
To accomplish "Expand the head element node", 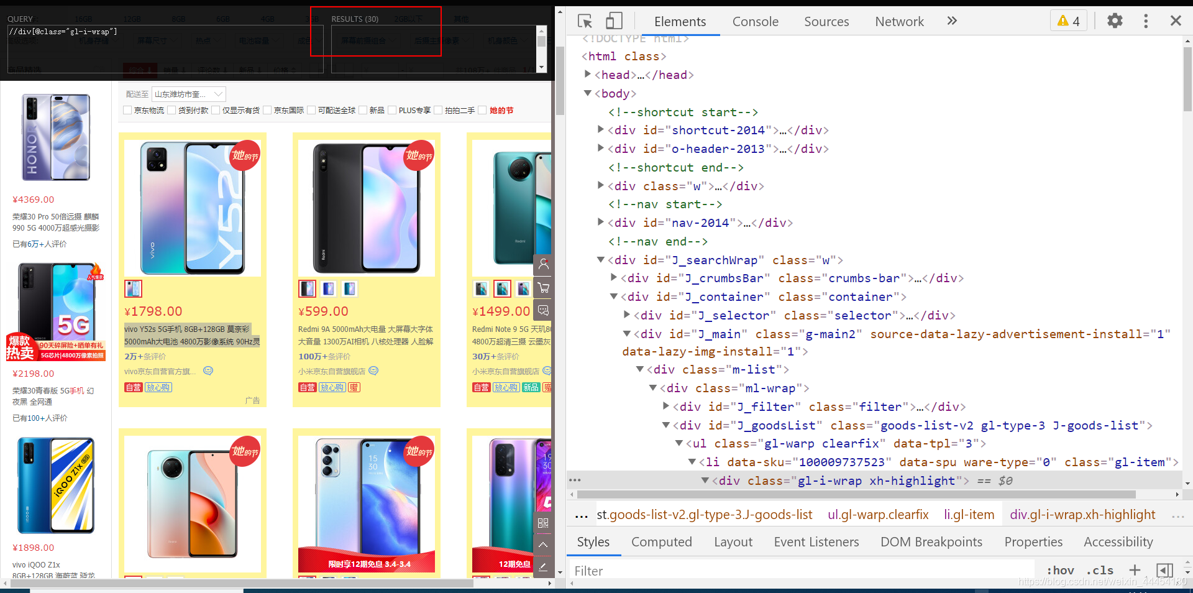I will click(x=588, y=74).
